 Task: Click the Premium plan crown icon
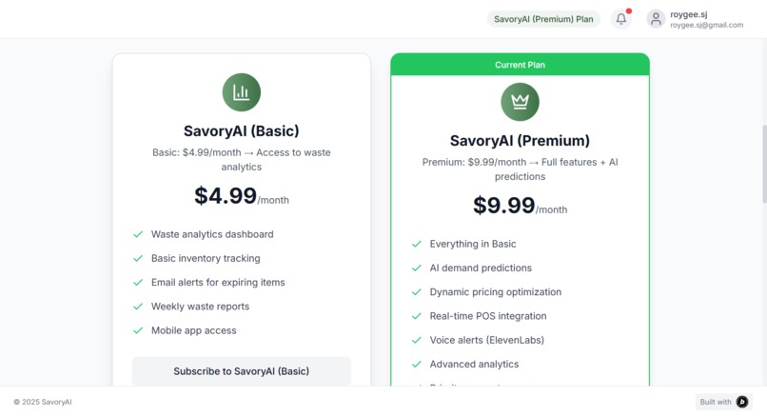click(520, 102)
